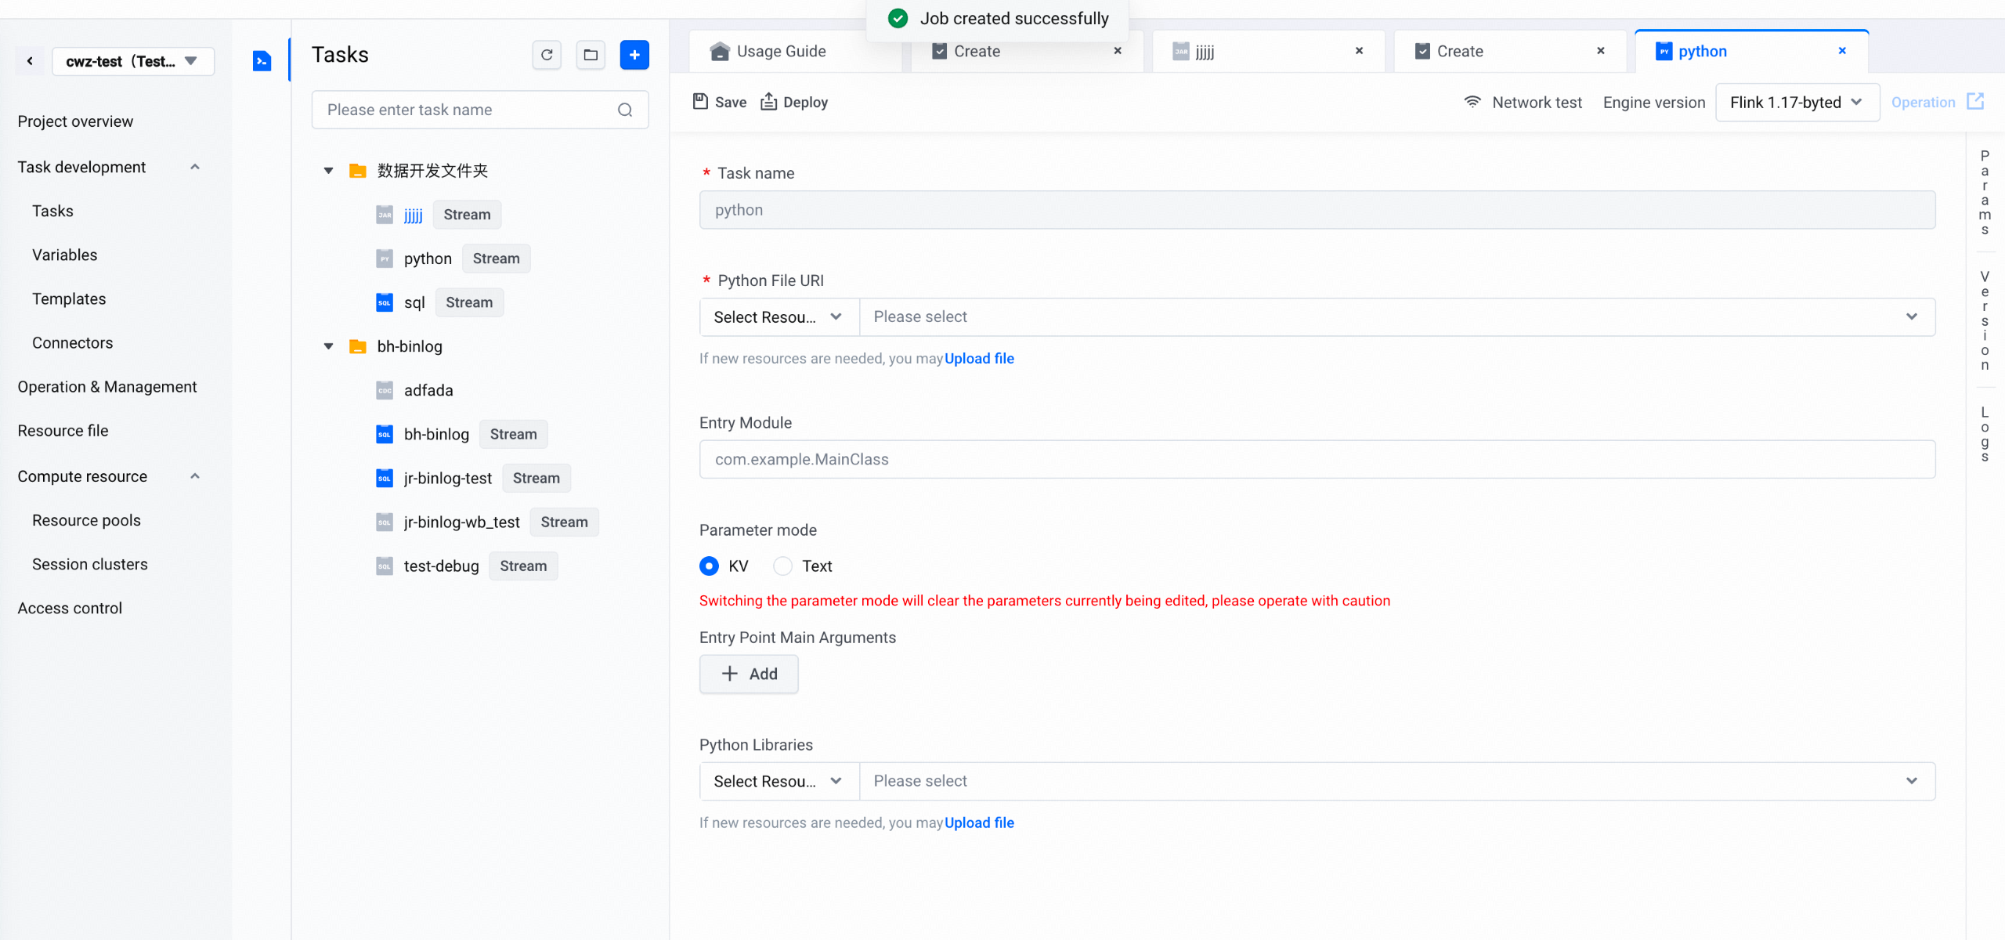Close the python tab

(1842, 51)
